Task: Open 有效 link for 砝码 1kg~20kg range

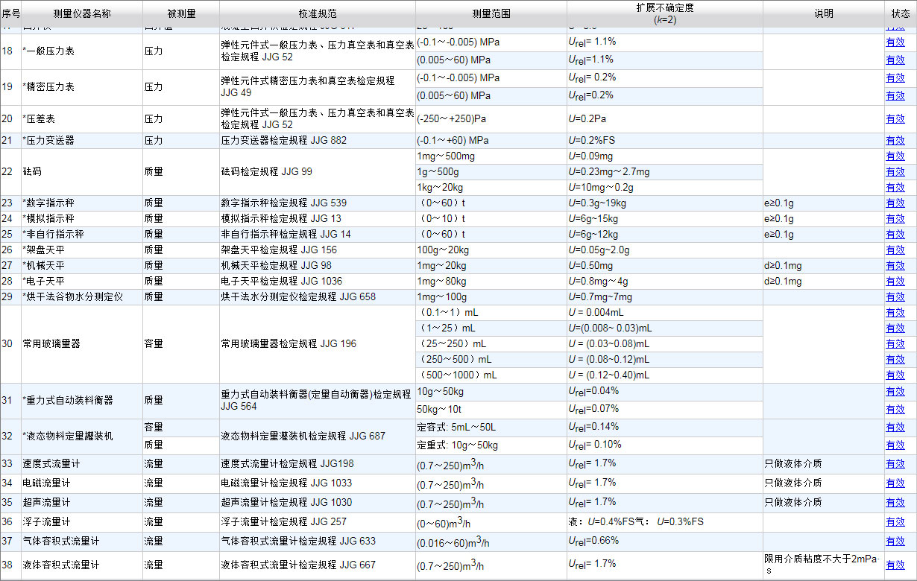Action: (895, 188)
